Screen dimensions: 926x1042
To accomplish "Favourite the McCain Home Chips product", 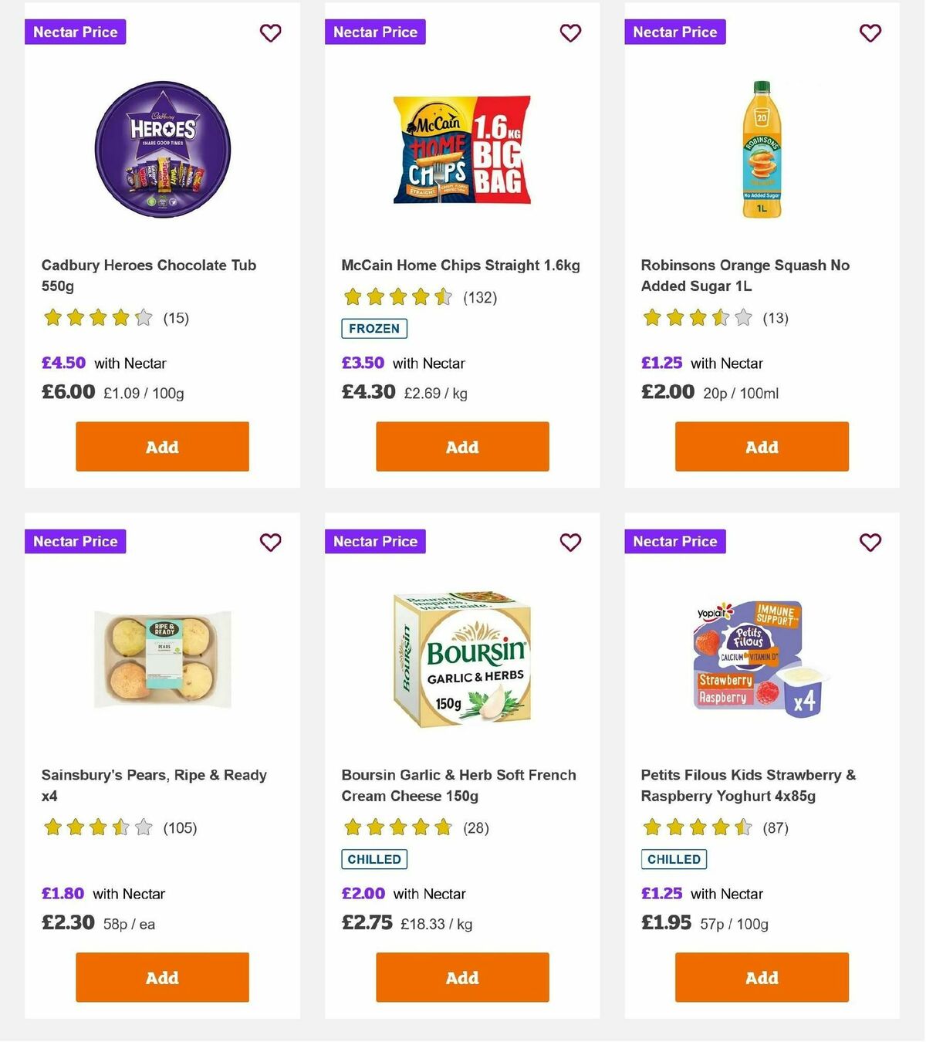I will point(570,33).
